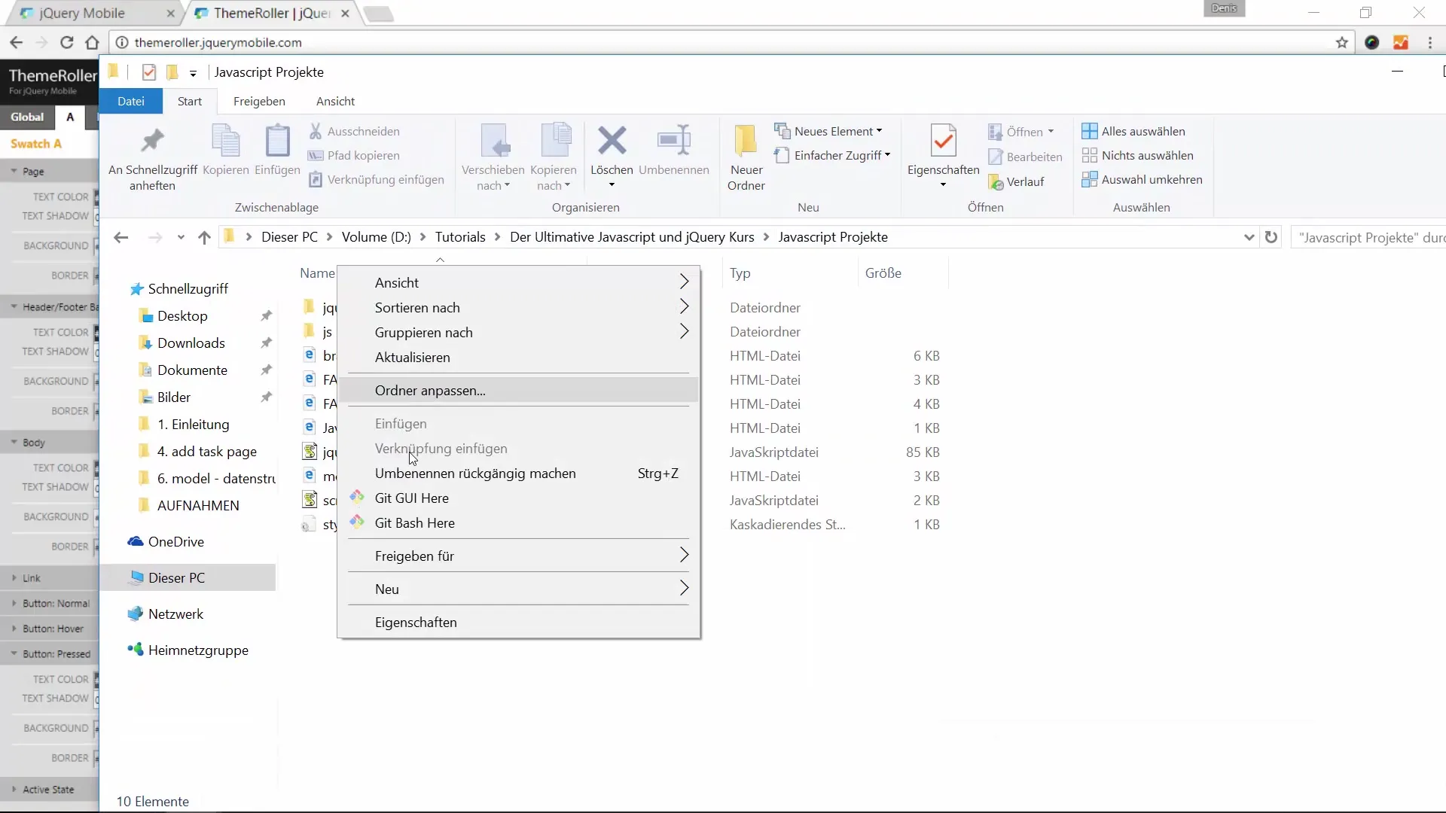This screenshot has width=1446, height=813.
Task: Open the address bar history dropdown
Action: (1249, 237)
